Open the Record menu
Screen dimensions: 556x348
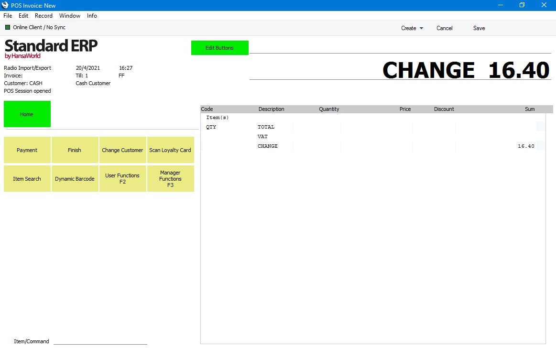coord(44,16)
